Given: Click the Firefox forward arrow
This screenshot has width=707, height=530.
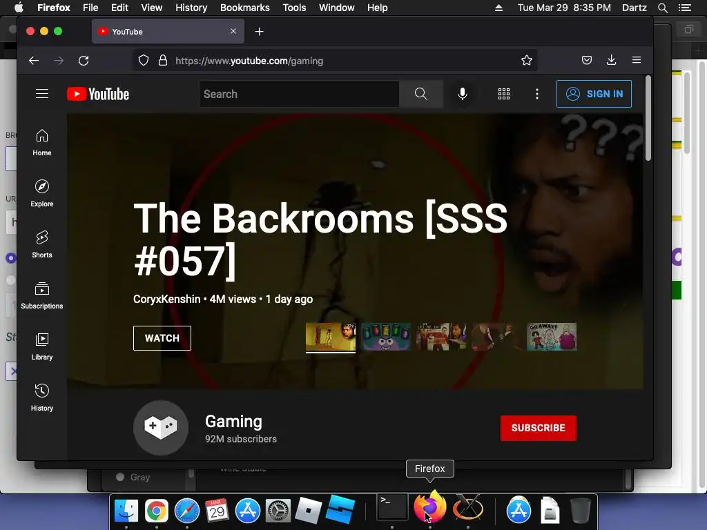Looking at the screenshot, I should coord(59,61).
